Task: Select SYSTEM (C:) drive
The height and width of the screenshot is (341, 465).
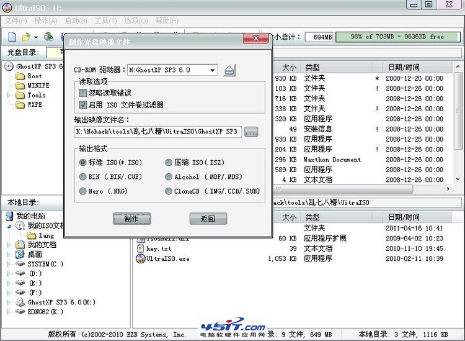Action: click(39, 264)
